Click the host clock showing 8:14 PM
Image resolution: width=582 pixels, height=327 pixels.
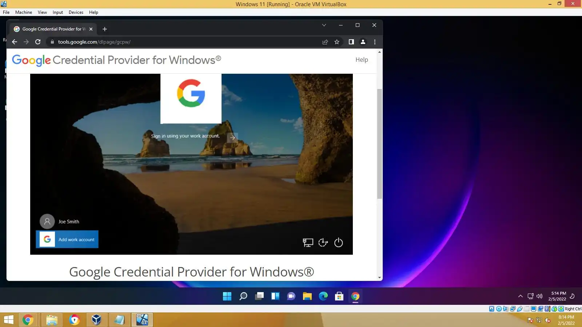(x=566, y=320)
